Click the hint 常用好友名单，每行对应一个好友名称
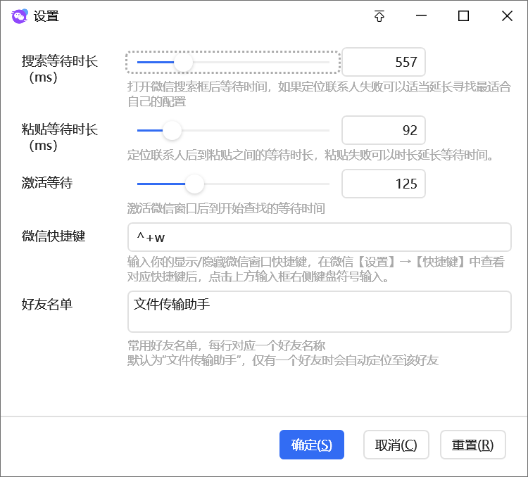The width and height of the screenshot is (528, 477). tap(226, 345)
